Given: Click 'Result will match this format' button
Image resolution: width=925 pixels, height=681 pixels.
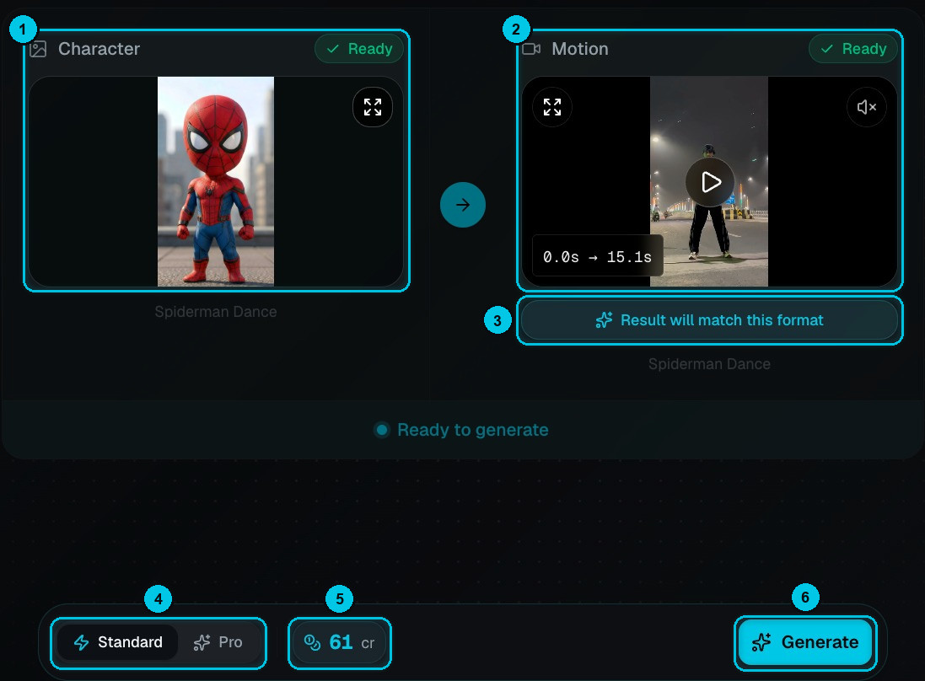Looking at the screenshot, I should pyautogui.click(x=710, y=320).
